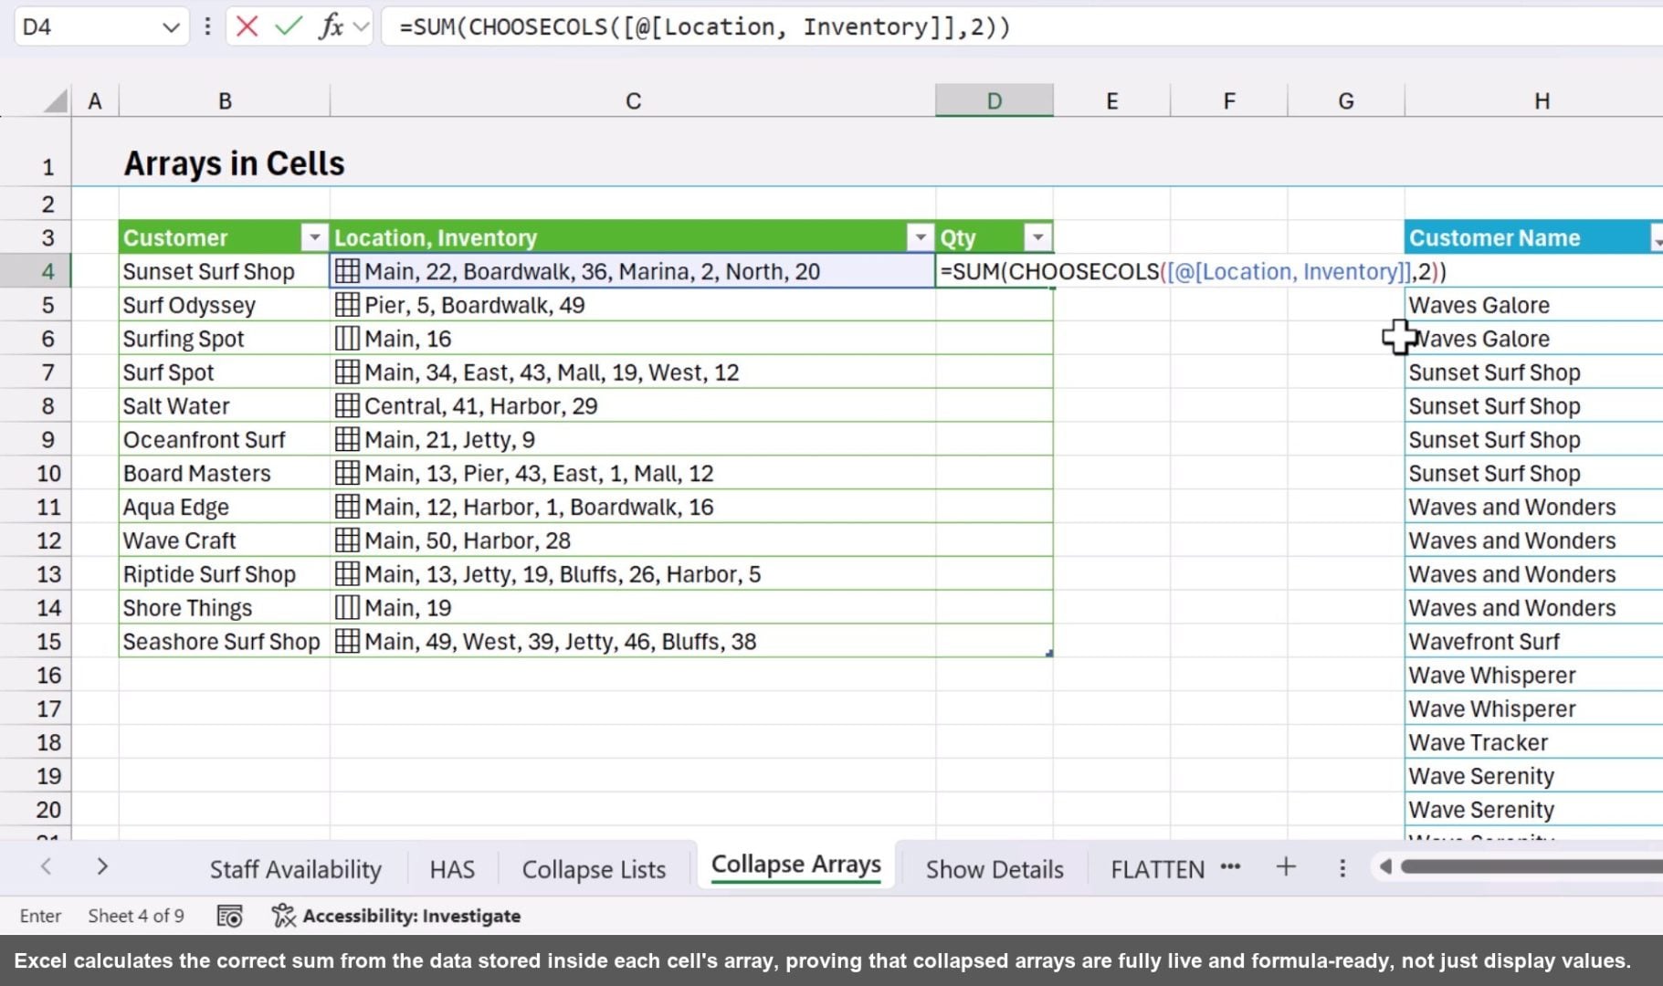Click the array icon beside Main, 21, Jetty, 9

[x=346, y=439]
